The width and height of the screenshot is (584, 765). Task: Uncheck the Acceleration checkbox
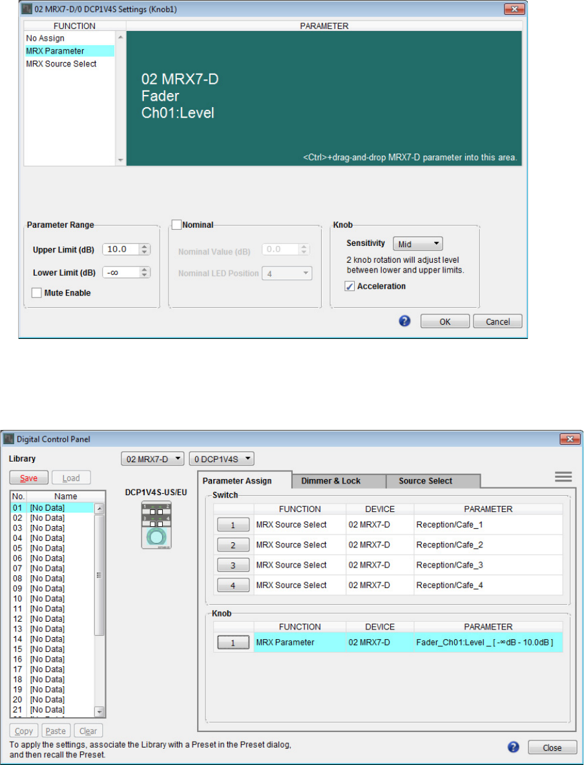coord(349,287)
